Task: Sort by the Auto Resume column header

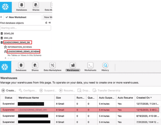Action: coord(125,98)
